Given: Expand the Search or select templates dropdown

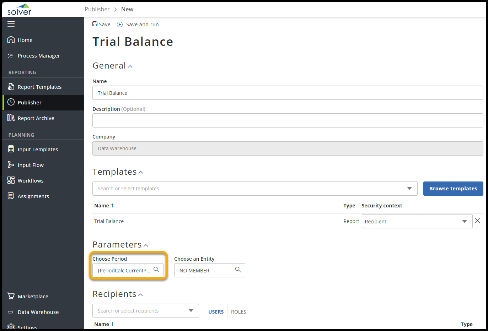Looking at the screenshot, I should coord(409,189).
